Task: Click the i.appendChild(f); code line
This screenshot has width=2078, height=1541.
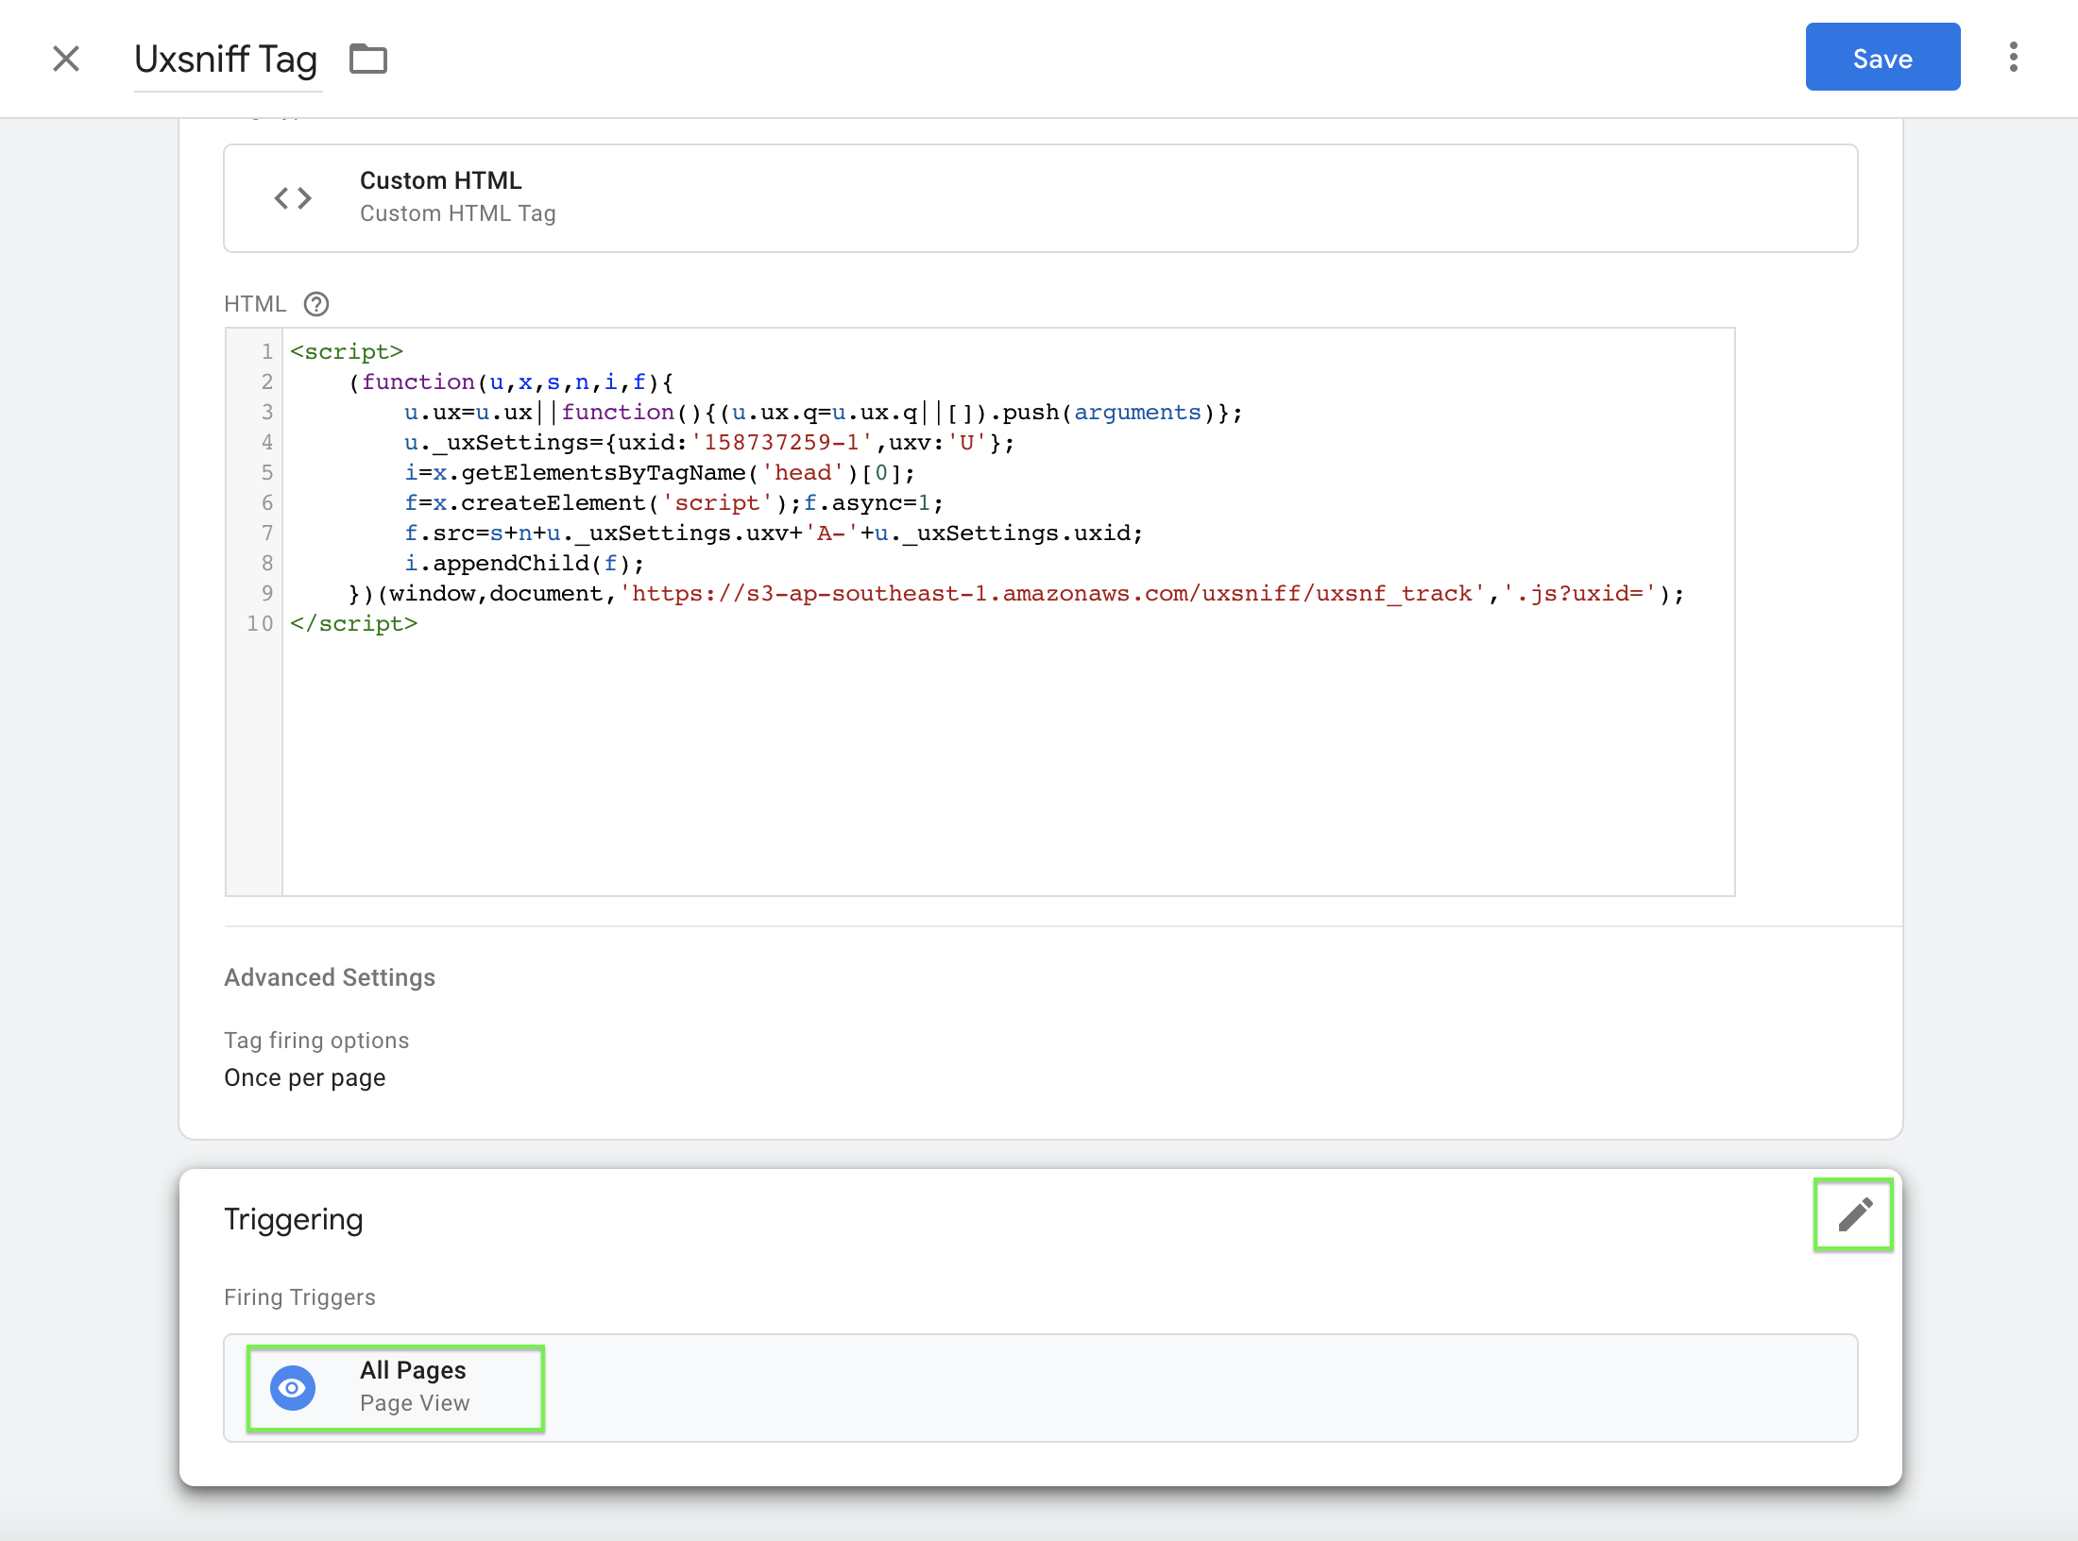Action: (x=524, y=564)
